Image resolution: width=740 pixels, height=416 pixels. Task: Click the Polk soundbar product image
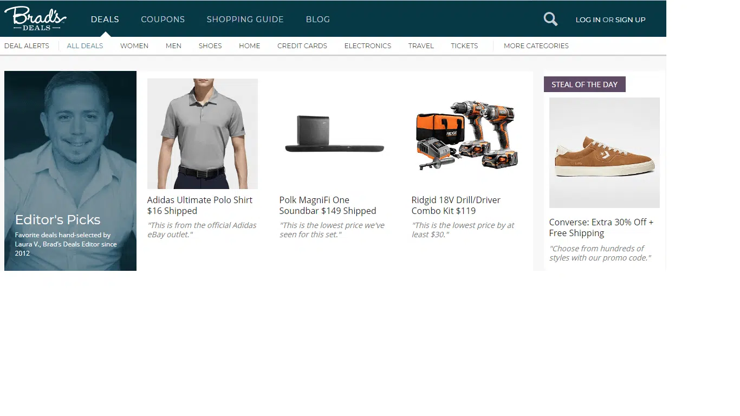(x=335, y=134)
